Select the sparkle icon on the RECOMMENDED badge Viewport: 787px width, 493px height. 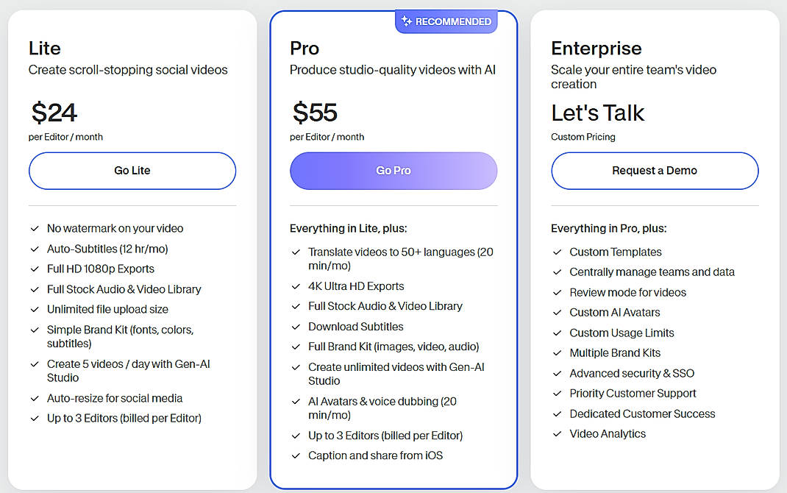coord(407,21)
